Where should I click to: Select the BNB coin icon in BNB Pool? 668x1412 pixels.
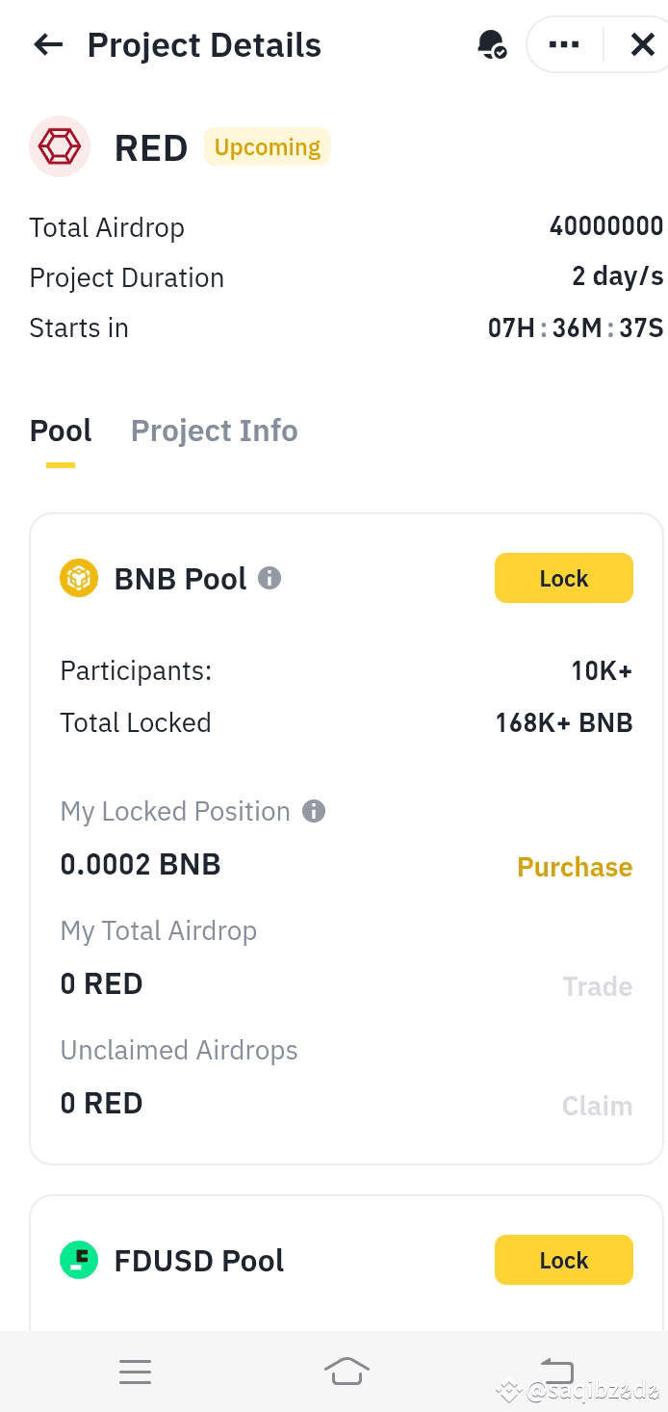[78, 578]
